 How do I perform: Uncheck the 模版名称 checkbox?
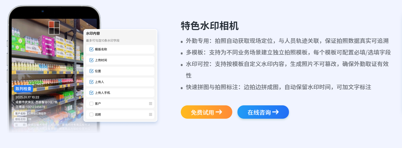91,49
